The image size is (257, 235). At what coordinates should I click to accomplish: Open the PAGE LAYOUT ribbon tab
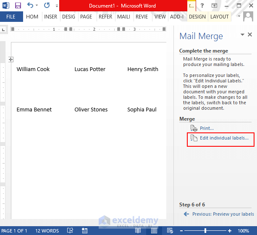point(86,16)
